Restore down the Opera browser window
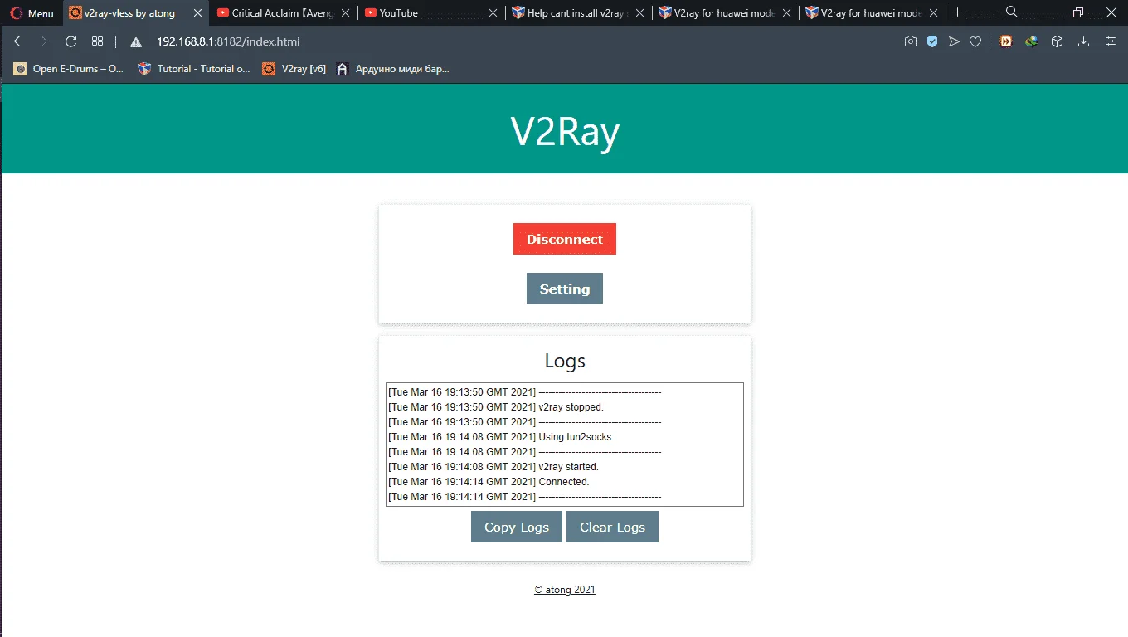Screen dimensions: 1128x637 (1078, 12)
